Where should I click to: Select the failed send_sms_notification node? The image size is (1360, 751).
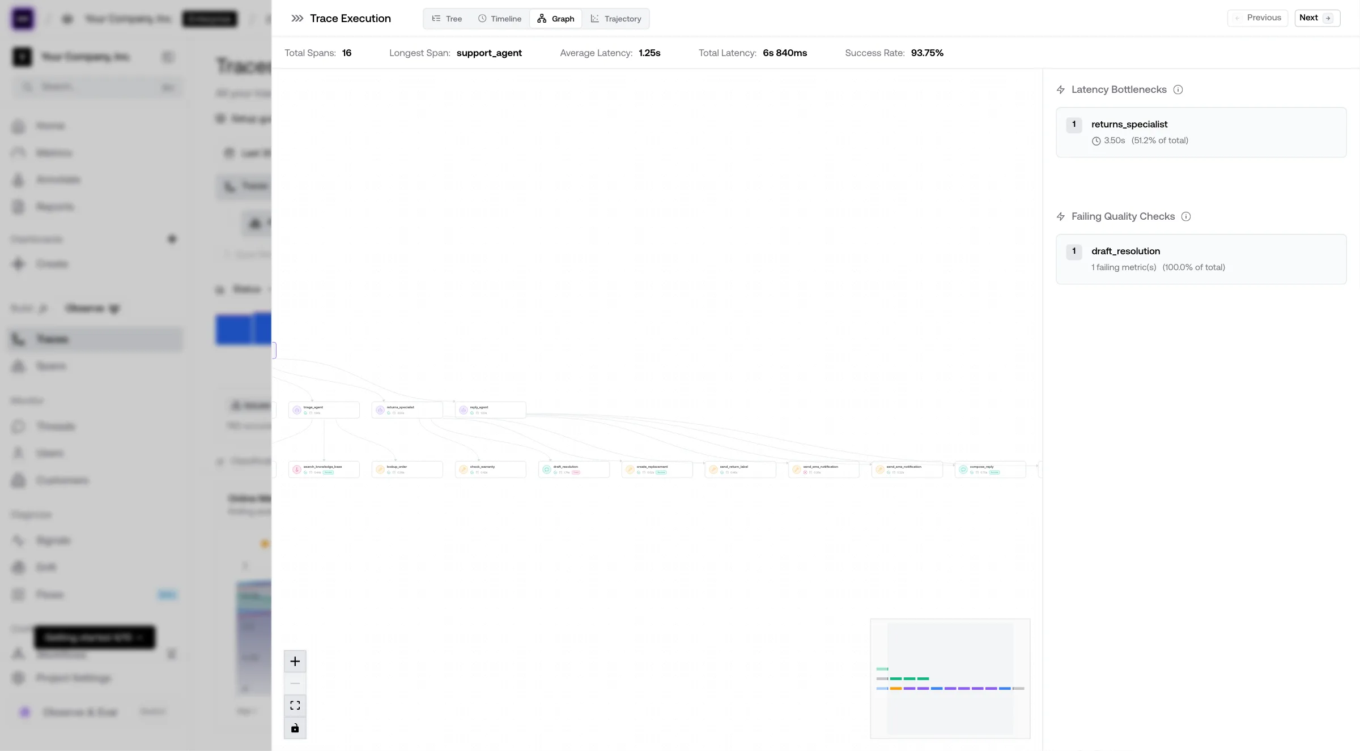[824, 470]
